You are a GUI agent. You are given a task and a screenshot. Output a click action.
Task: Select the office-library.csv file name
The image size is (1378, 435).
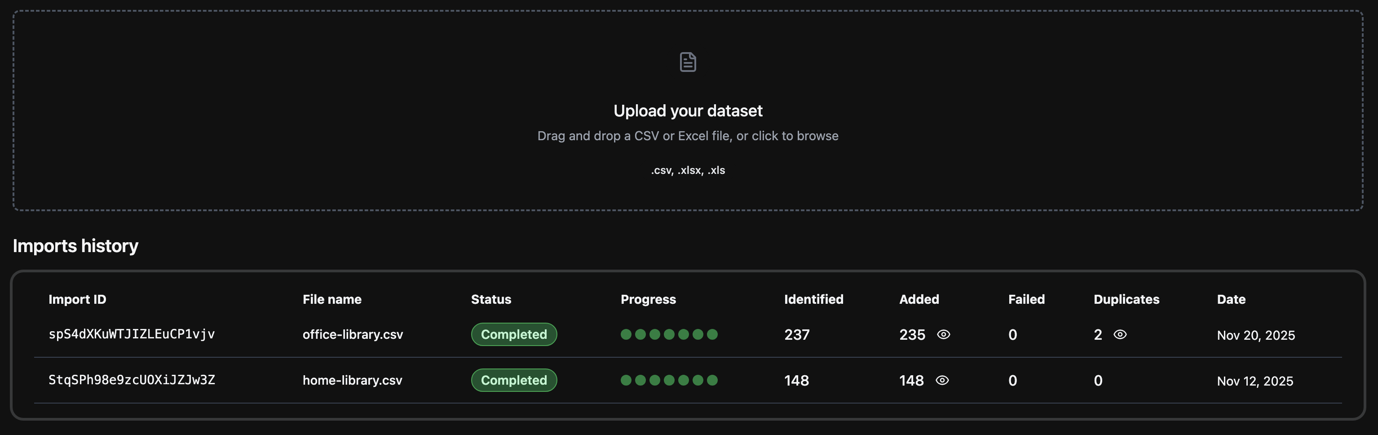click(x=353, y=334)
